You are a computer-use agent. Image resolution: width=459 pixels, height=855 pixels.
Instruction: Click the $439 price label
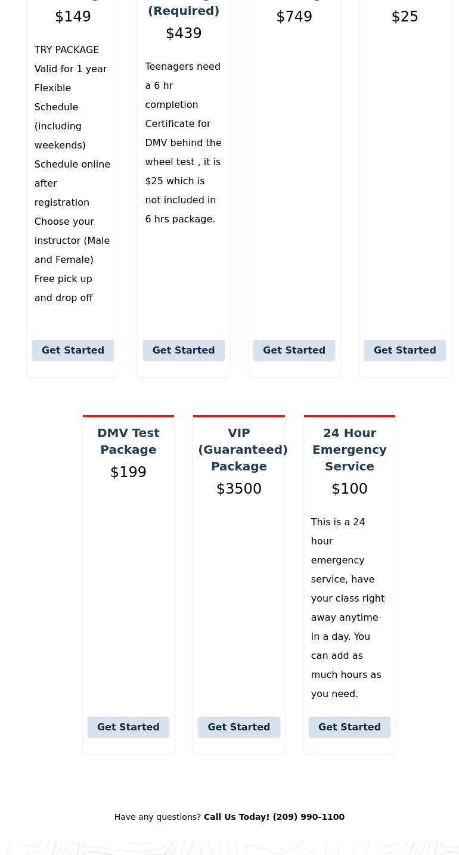point(184,33)
